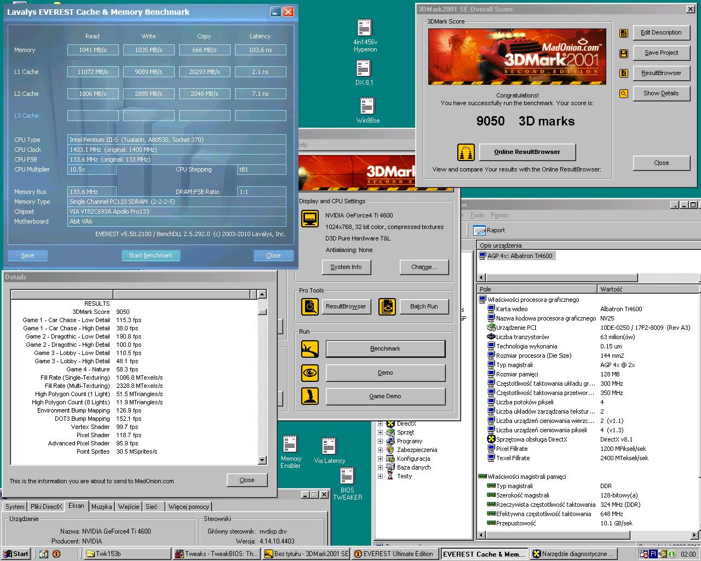Close the Details results window
This screenshot has width=701, height=561.
coord(247,480)
